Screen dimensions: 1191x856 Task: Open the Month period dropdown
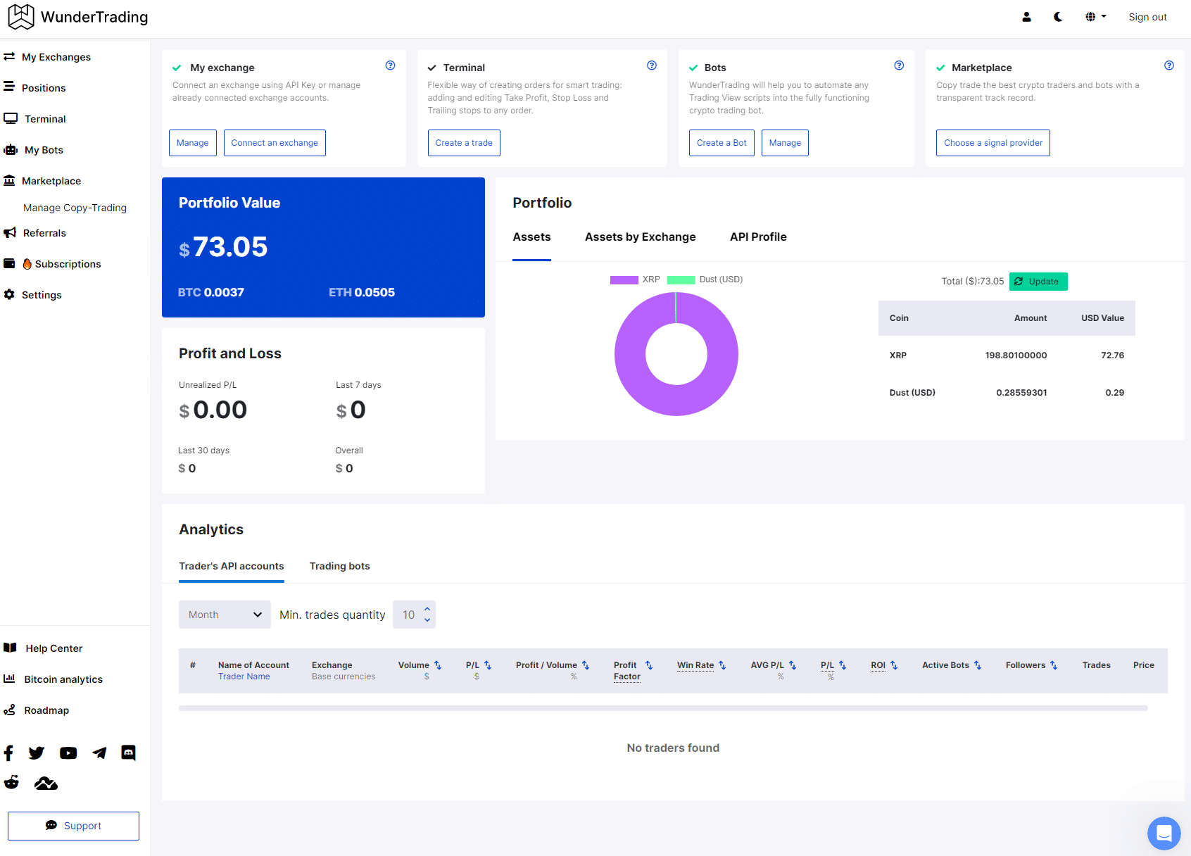tap(225, 615)
